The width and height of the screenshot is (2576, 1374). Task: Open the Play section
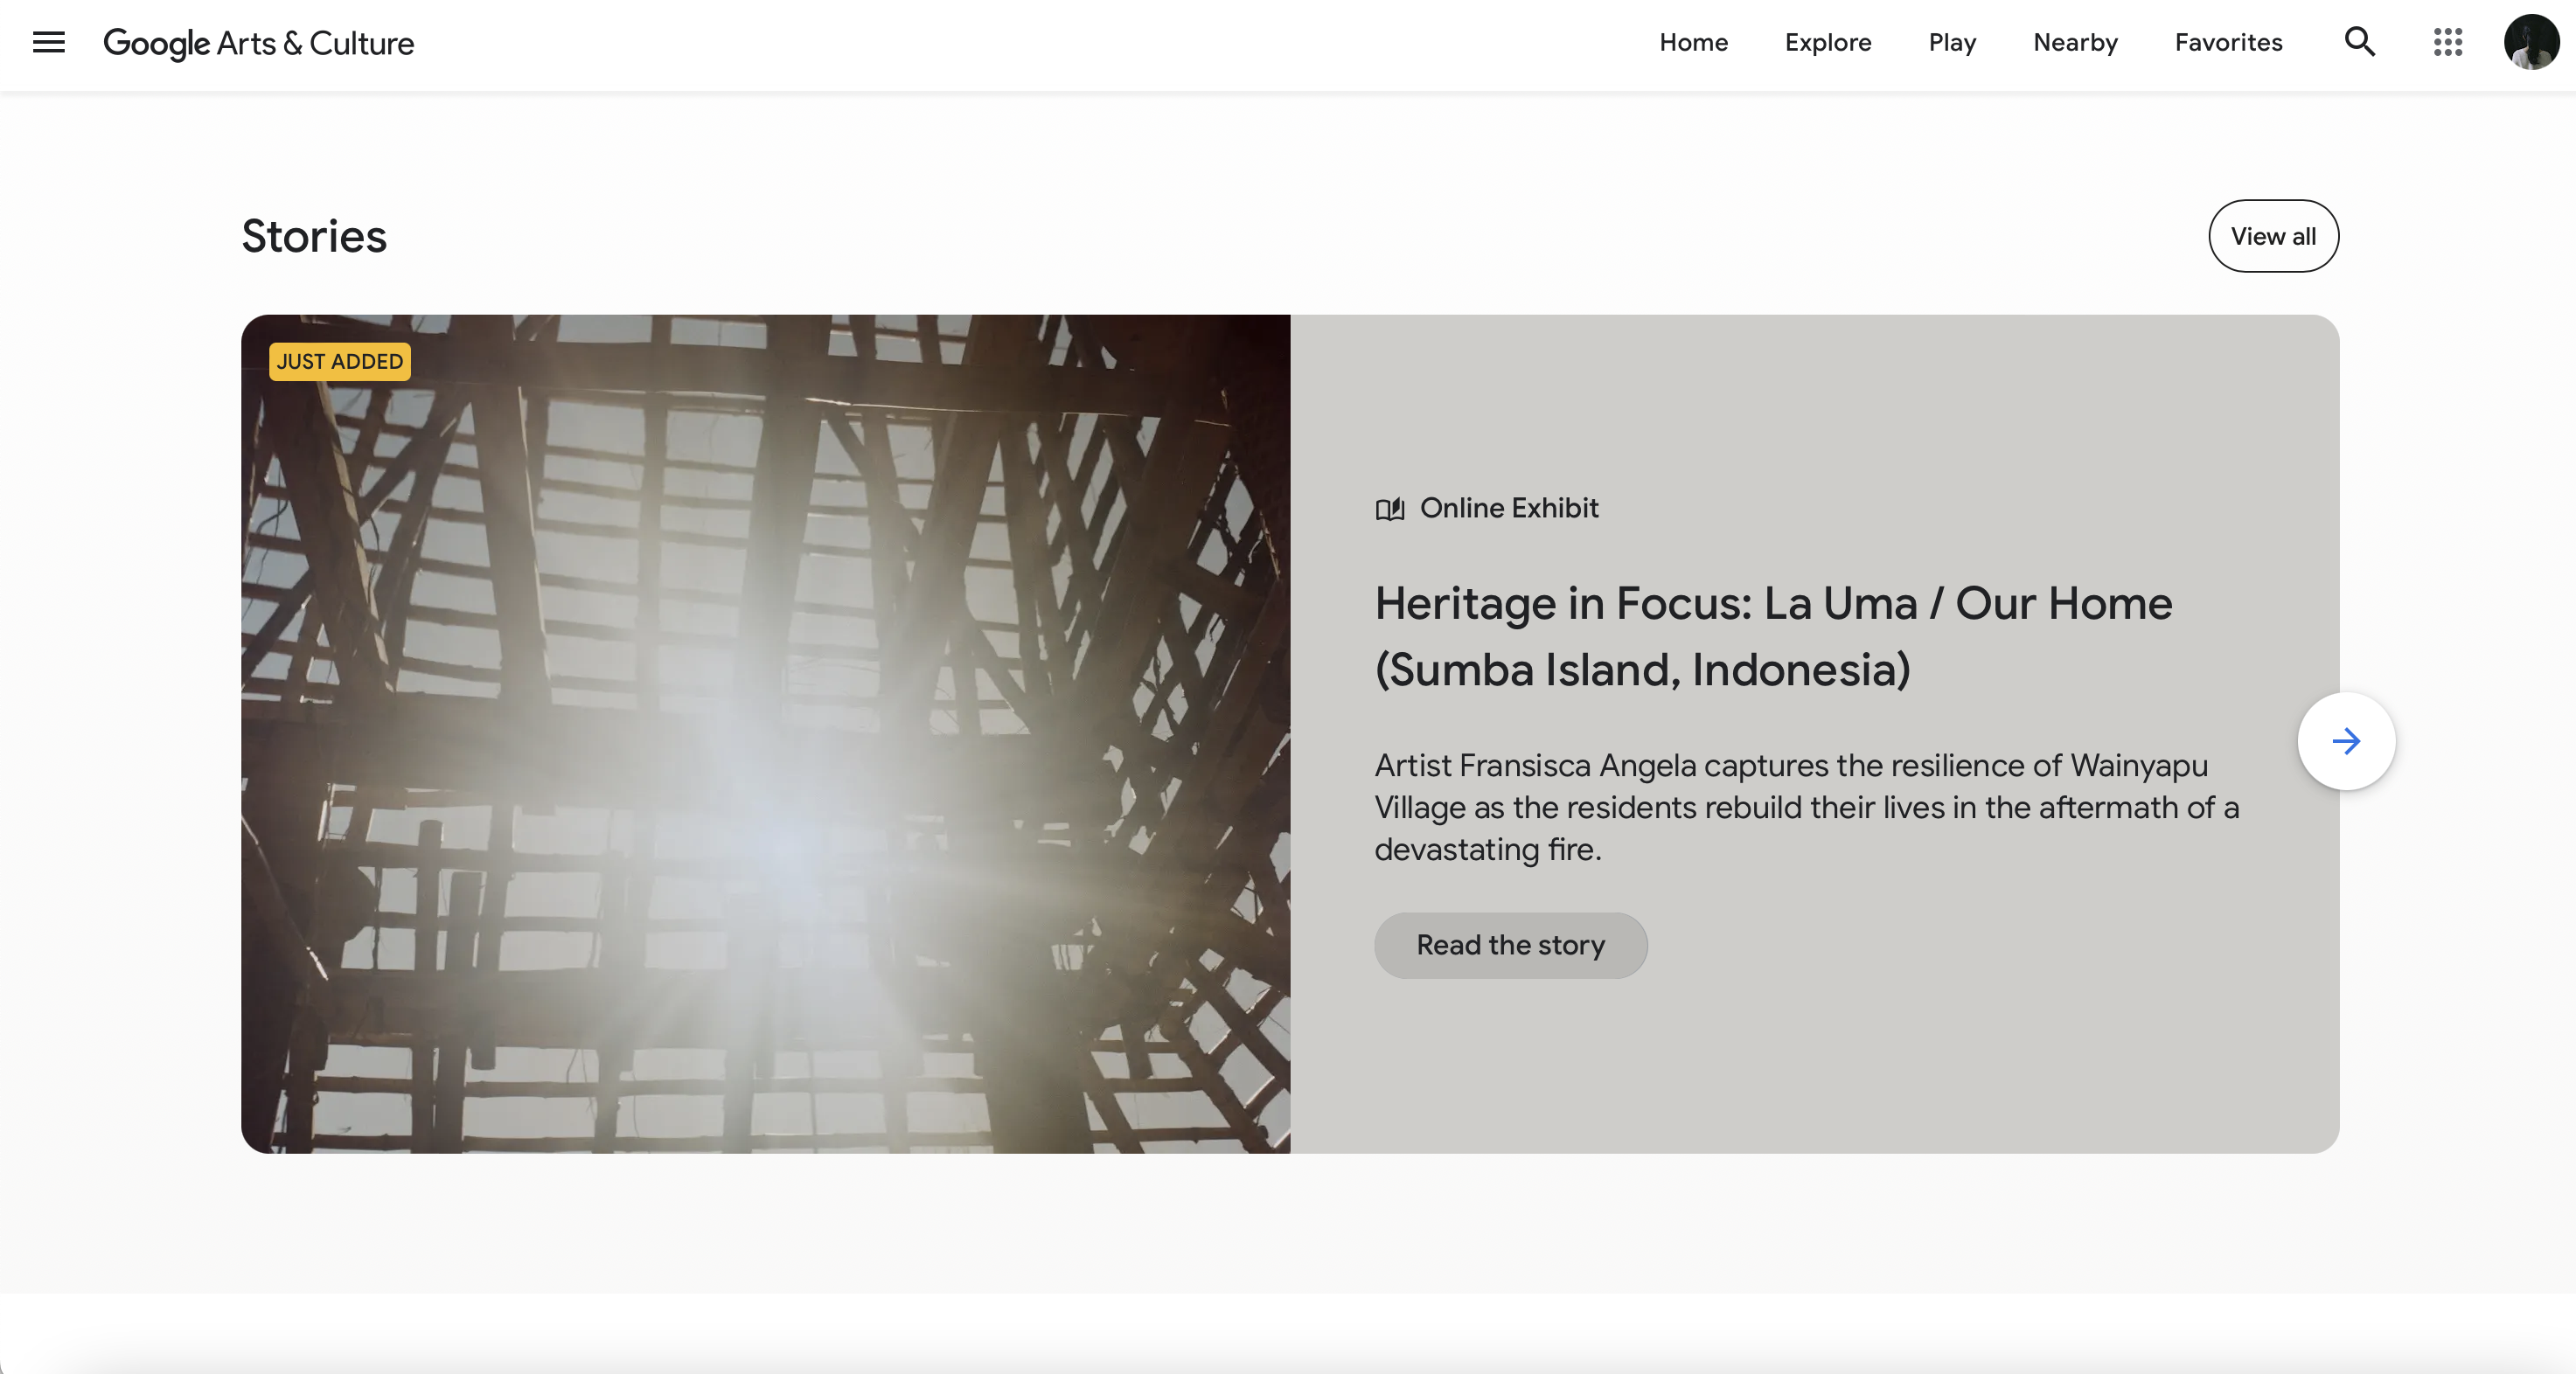[1951, 42]
